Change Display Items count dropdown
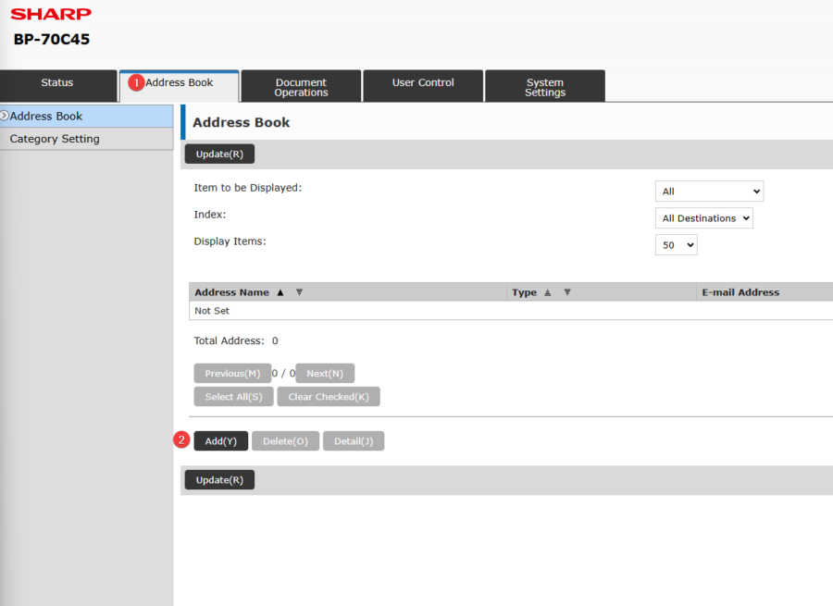 pyautogui.click(x=676, y=245)
